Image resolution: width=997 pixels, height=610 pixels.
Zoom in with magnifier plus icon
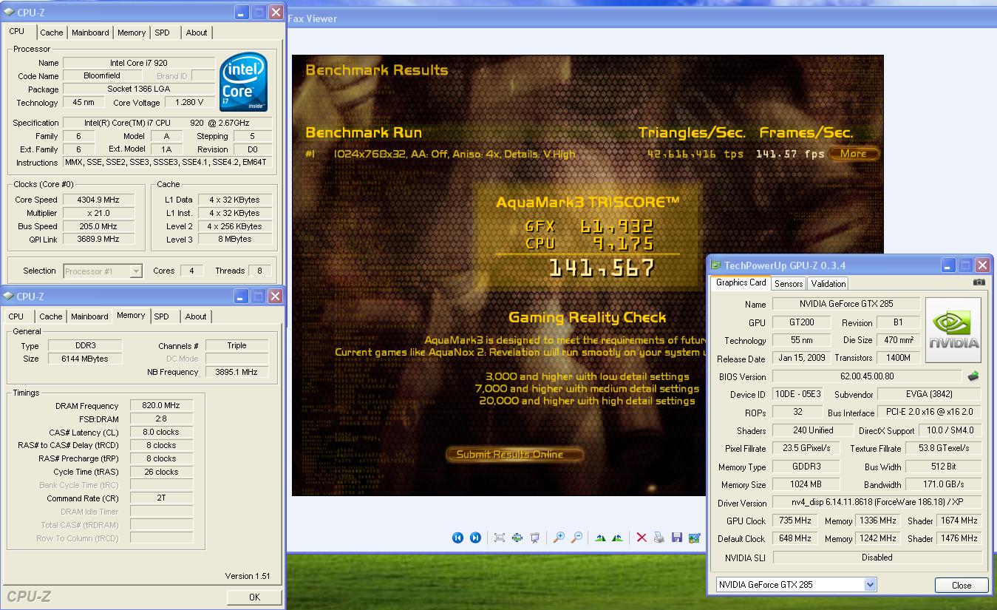point(559,538)
